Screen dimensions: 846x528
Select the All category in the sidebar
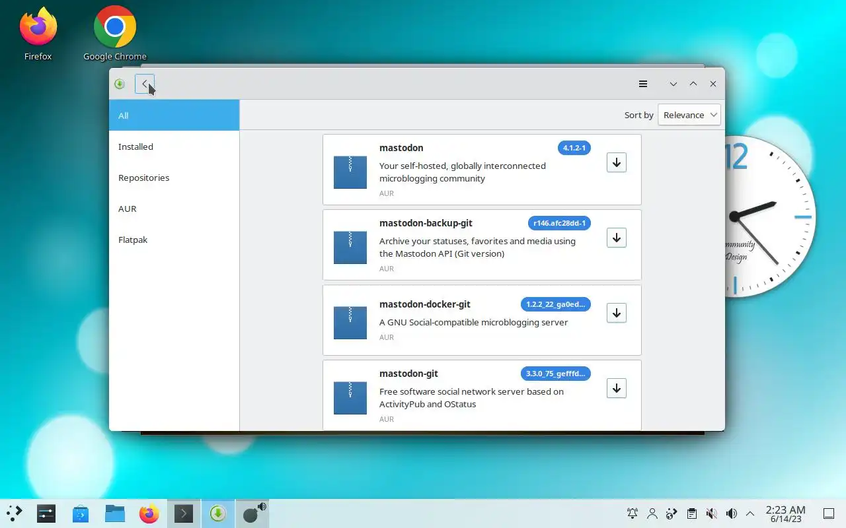(174, 115)
